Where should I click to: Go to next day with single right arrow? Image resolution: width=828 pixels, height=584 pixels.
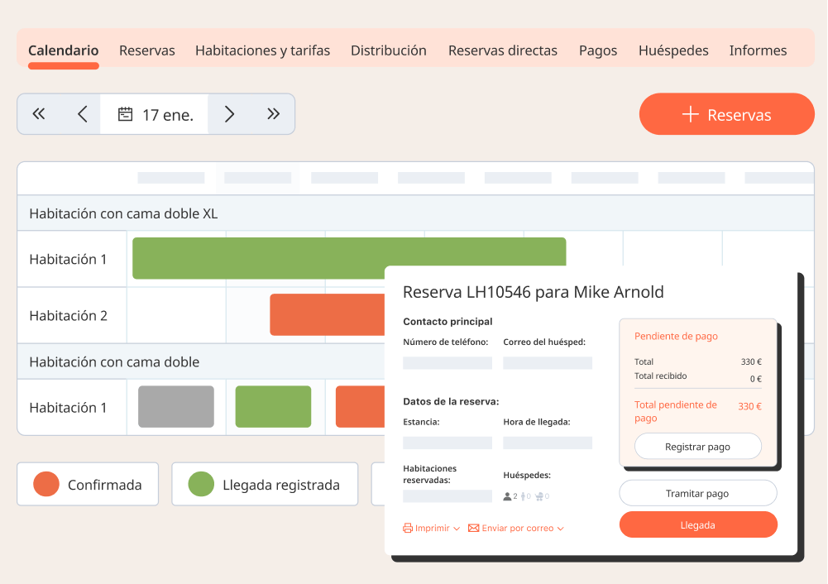coord(230,114)
